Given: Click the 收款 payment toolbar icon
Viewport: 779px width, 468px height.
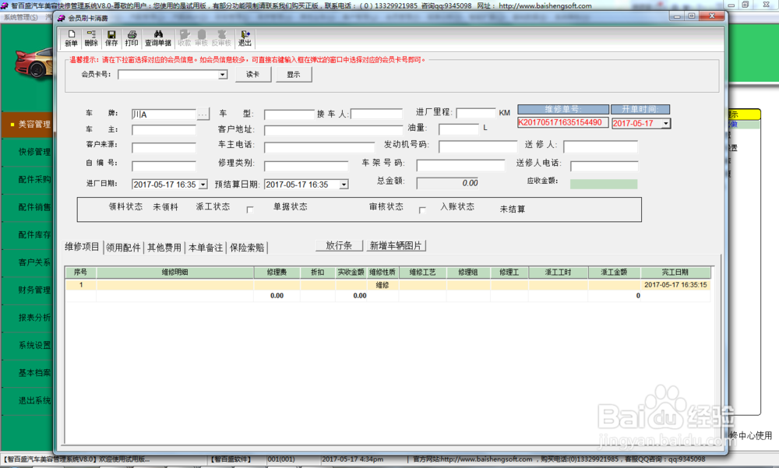Looking at the screenshot, I should [x=185, y=38].
